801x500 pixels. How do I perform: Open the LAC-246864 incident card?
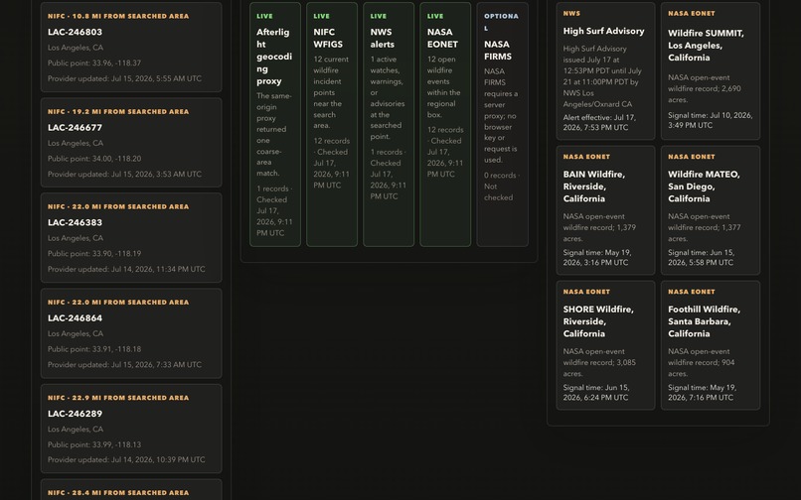131,333
